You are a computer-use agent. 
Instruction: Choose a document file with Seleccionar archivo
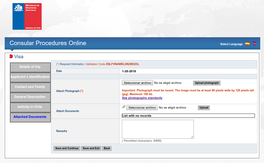click(x=142, y=108)
